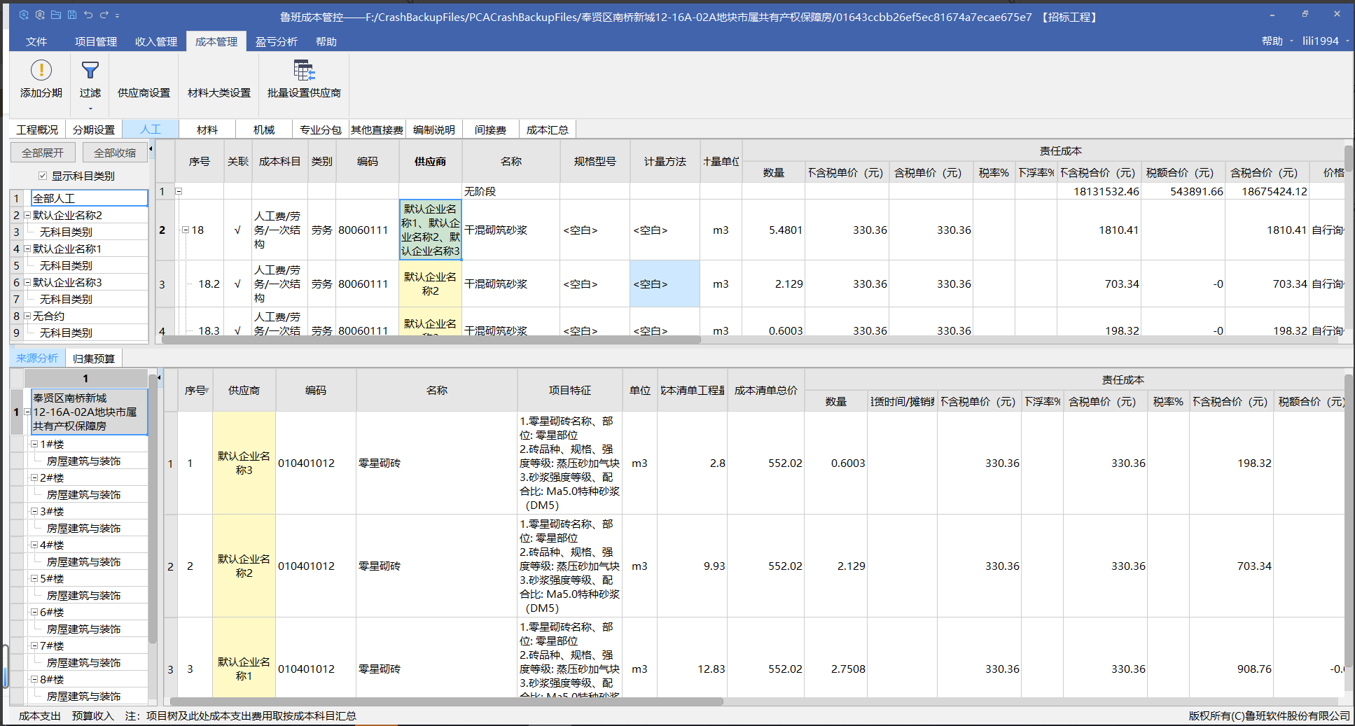This screenshot has height=726, width=1355.
Task: Select the 专业分包 tab
Action: tap(321, 130)
